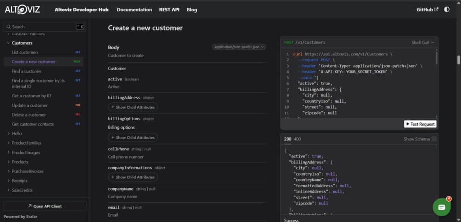Image resolution: width=461 pixels, height=222 pixels.
Task: Enable the Show Schema checkbox
Action: coord(434,139)
